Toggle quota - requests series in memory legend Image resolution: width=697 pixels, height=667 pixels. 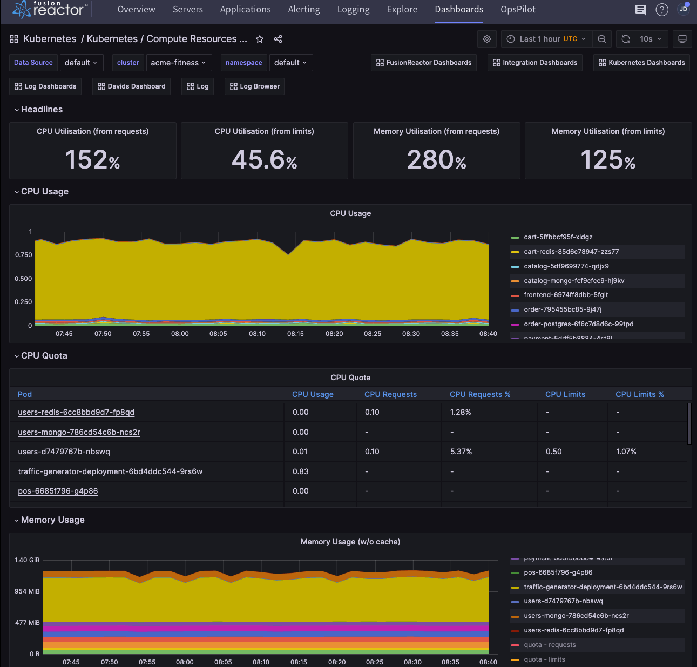pos(550,645)
